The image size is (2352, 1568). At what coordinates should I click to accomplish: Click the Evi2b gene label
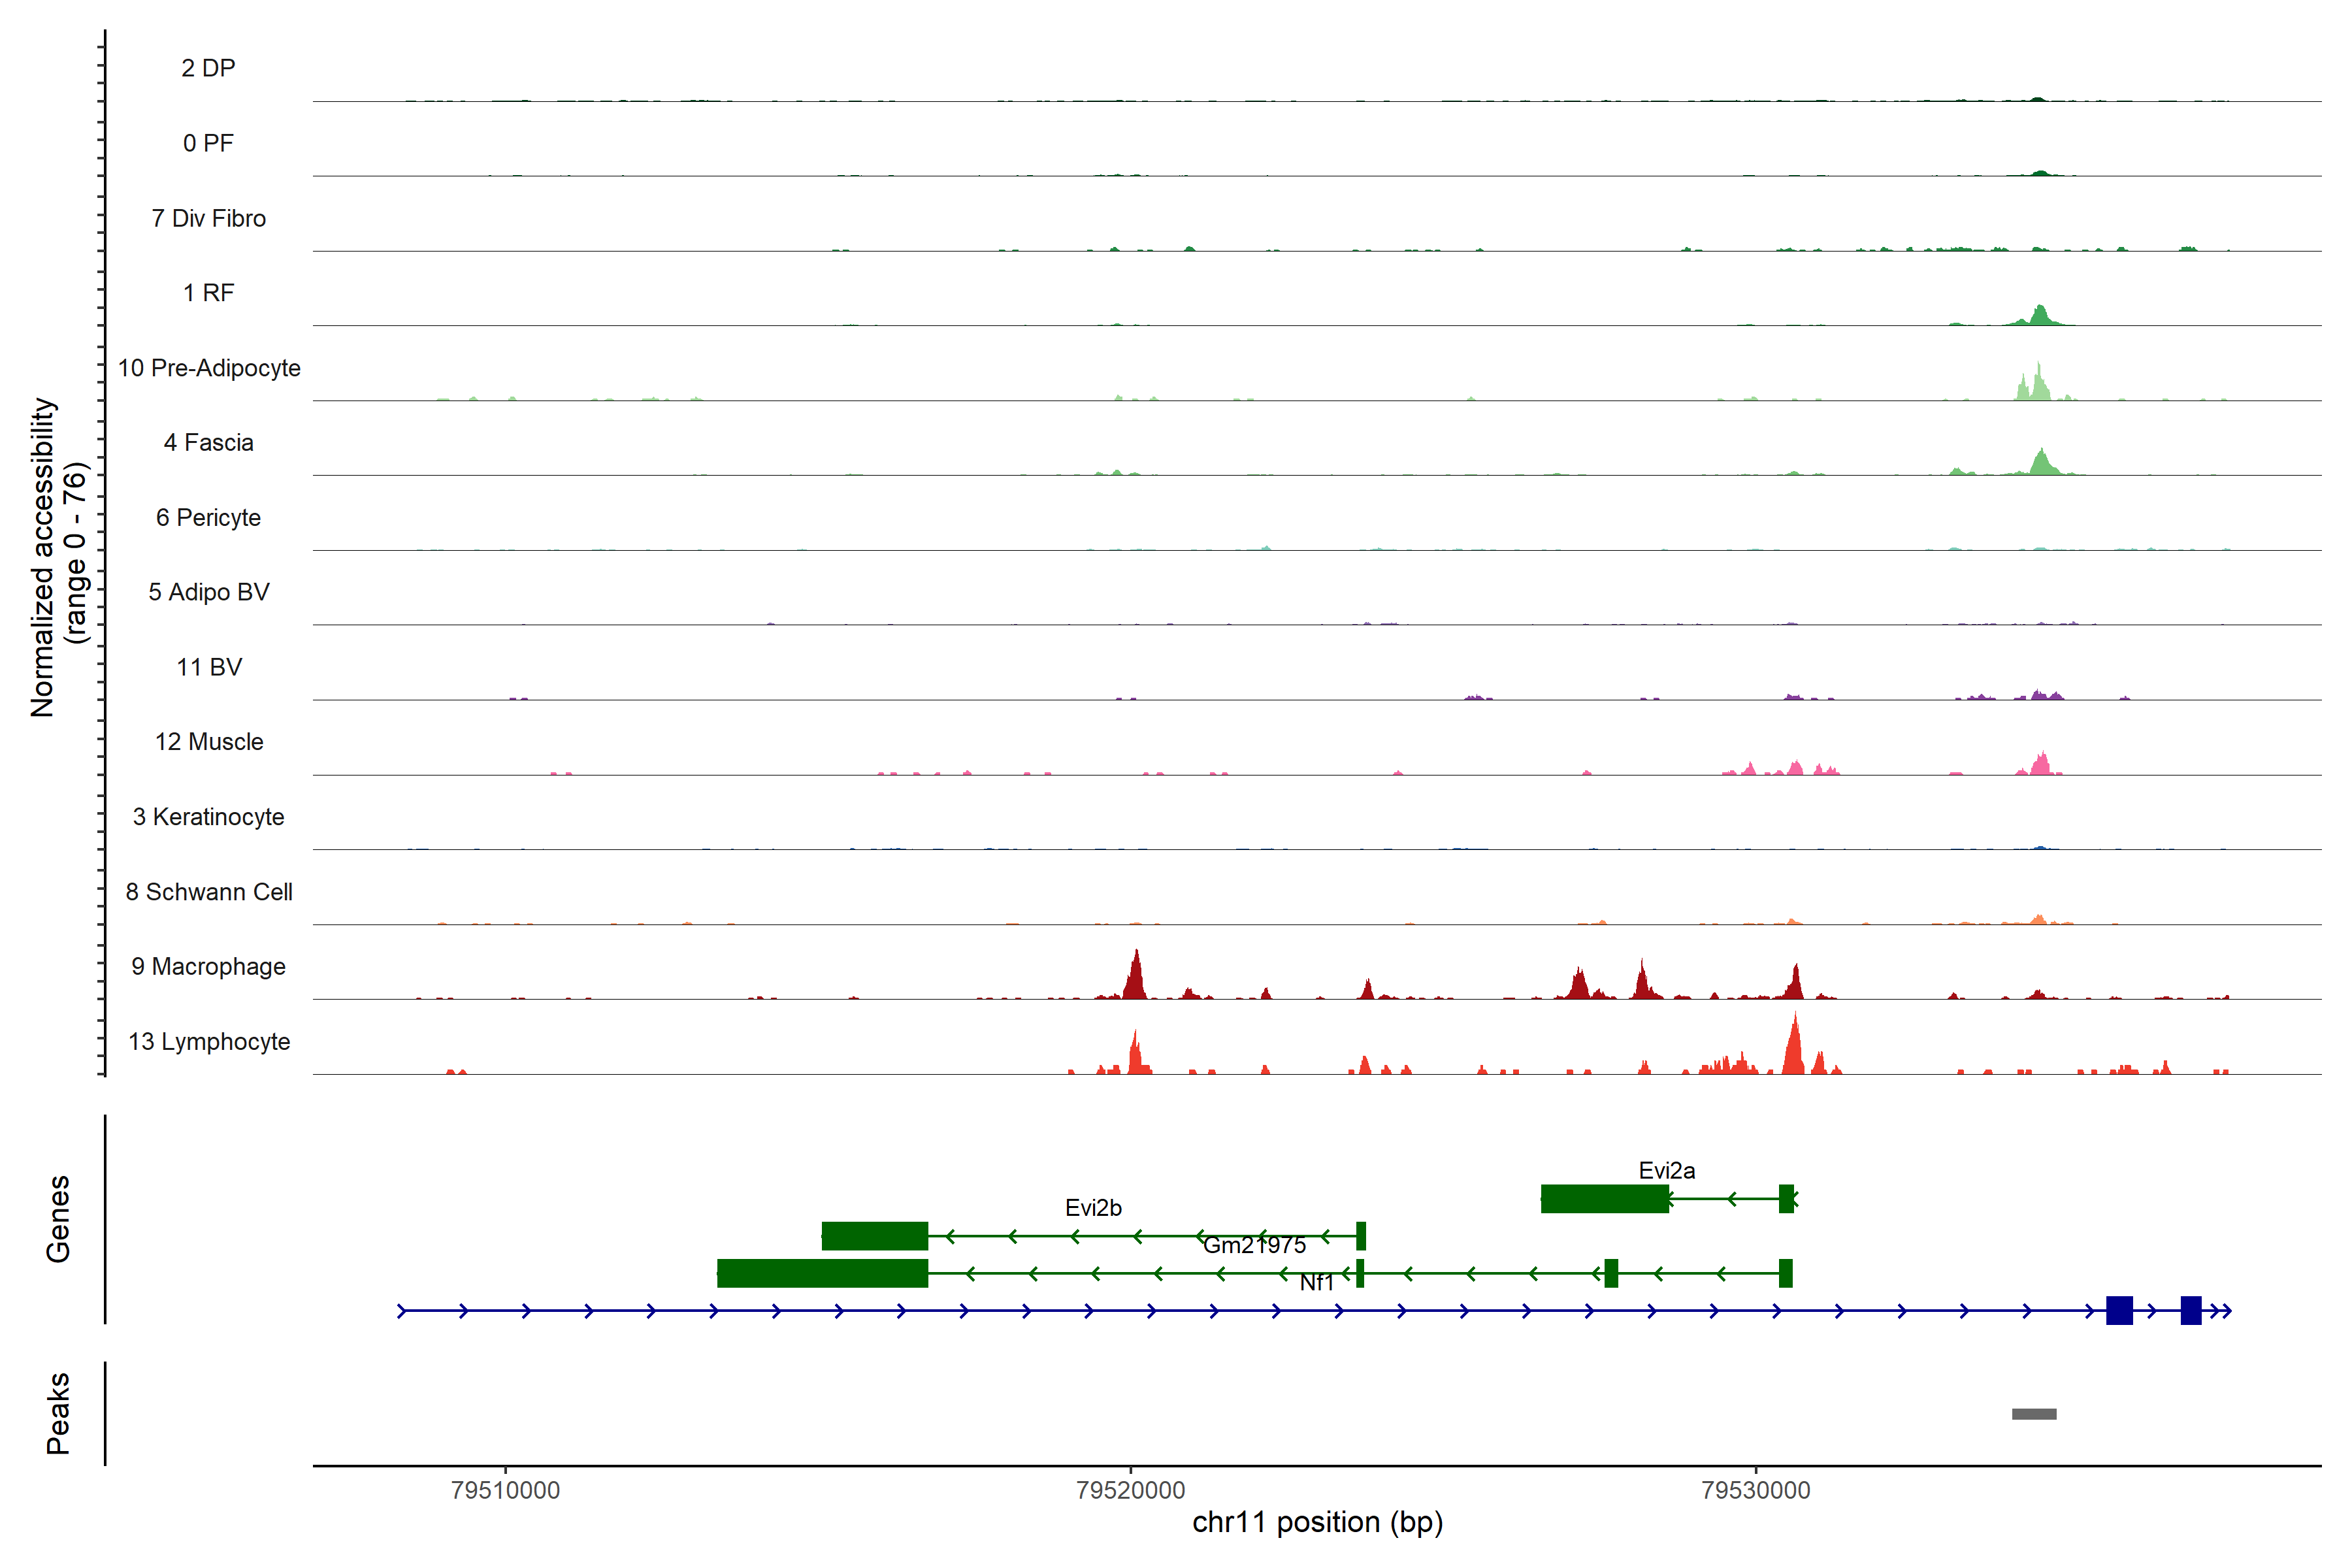(x=1093, y=1207)
